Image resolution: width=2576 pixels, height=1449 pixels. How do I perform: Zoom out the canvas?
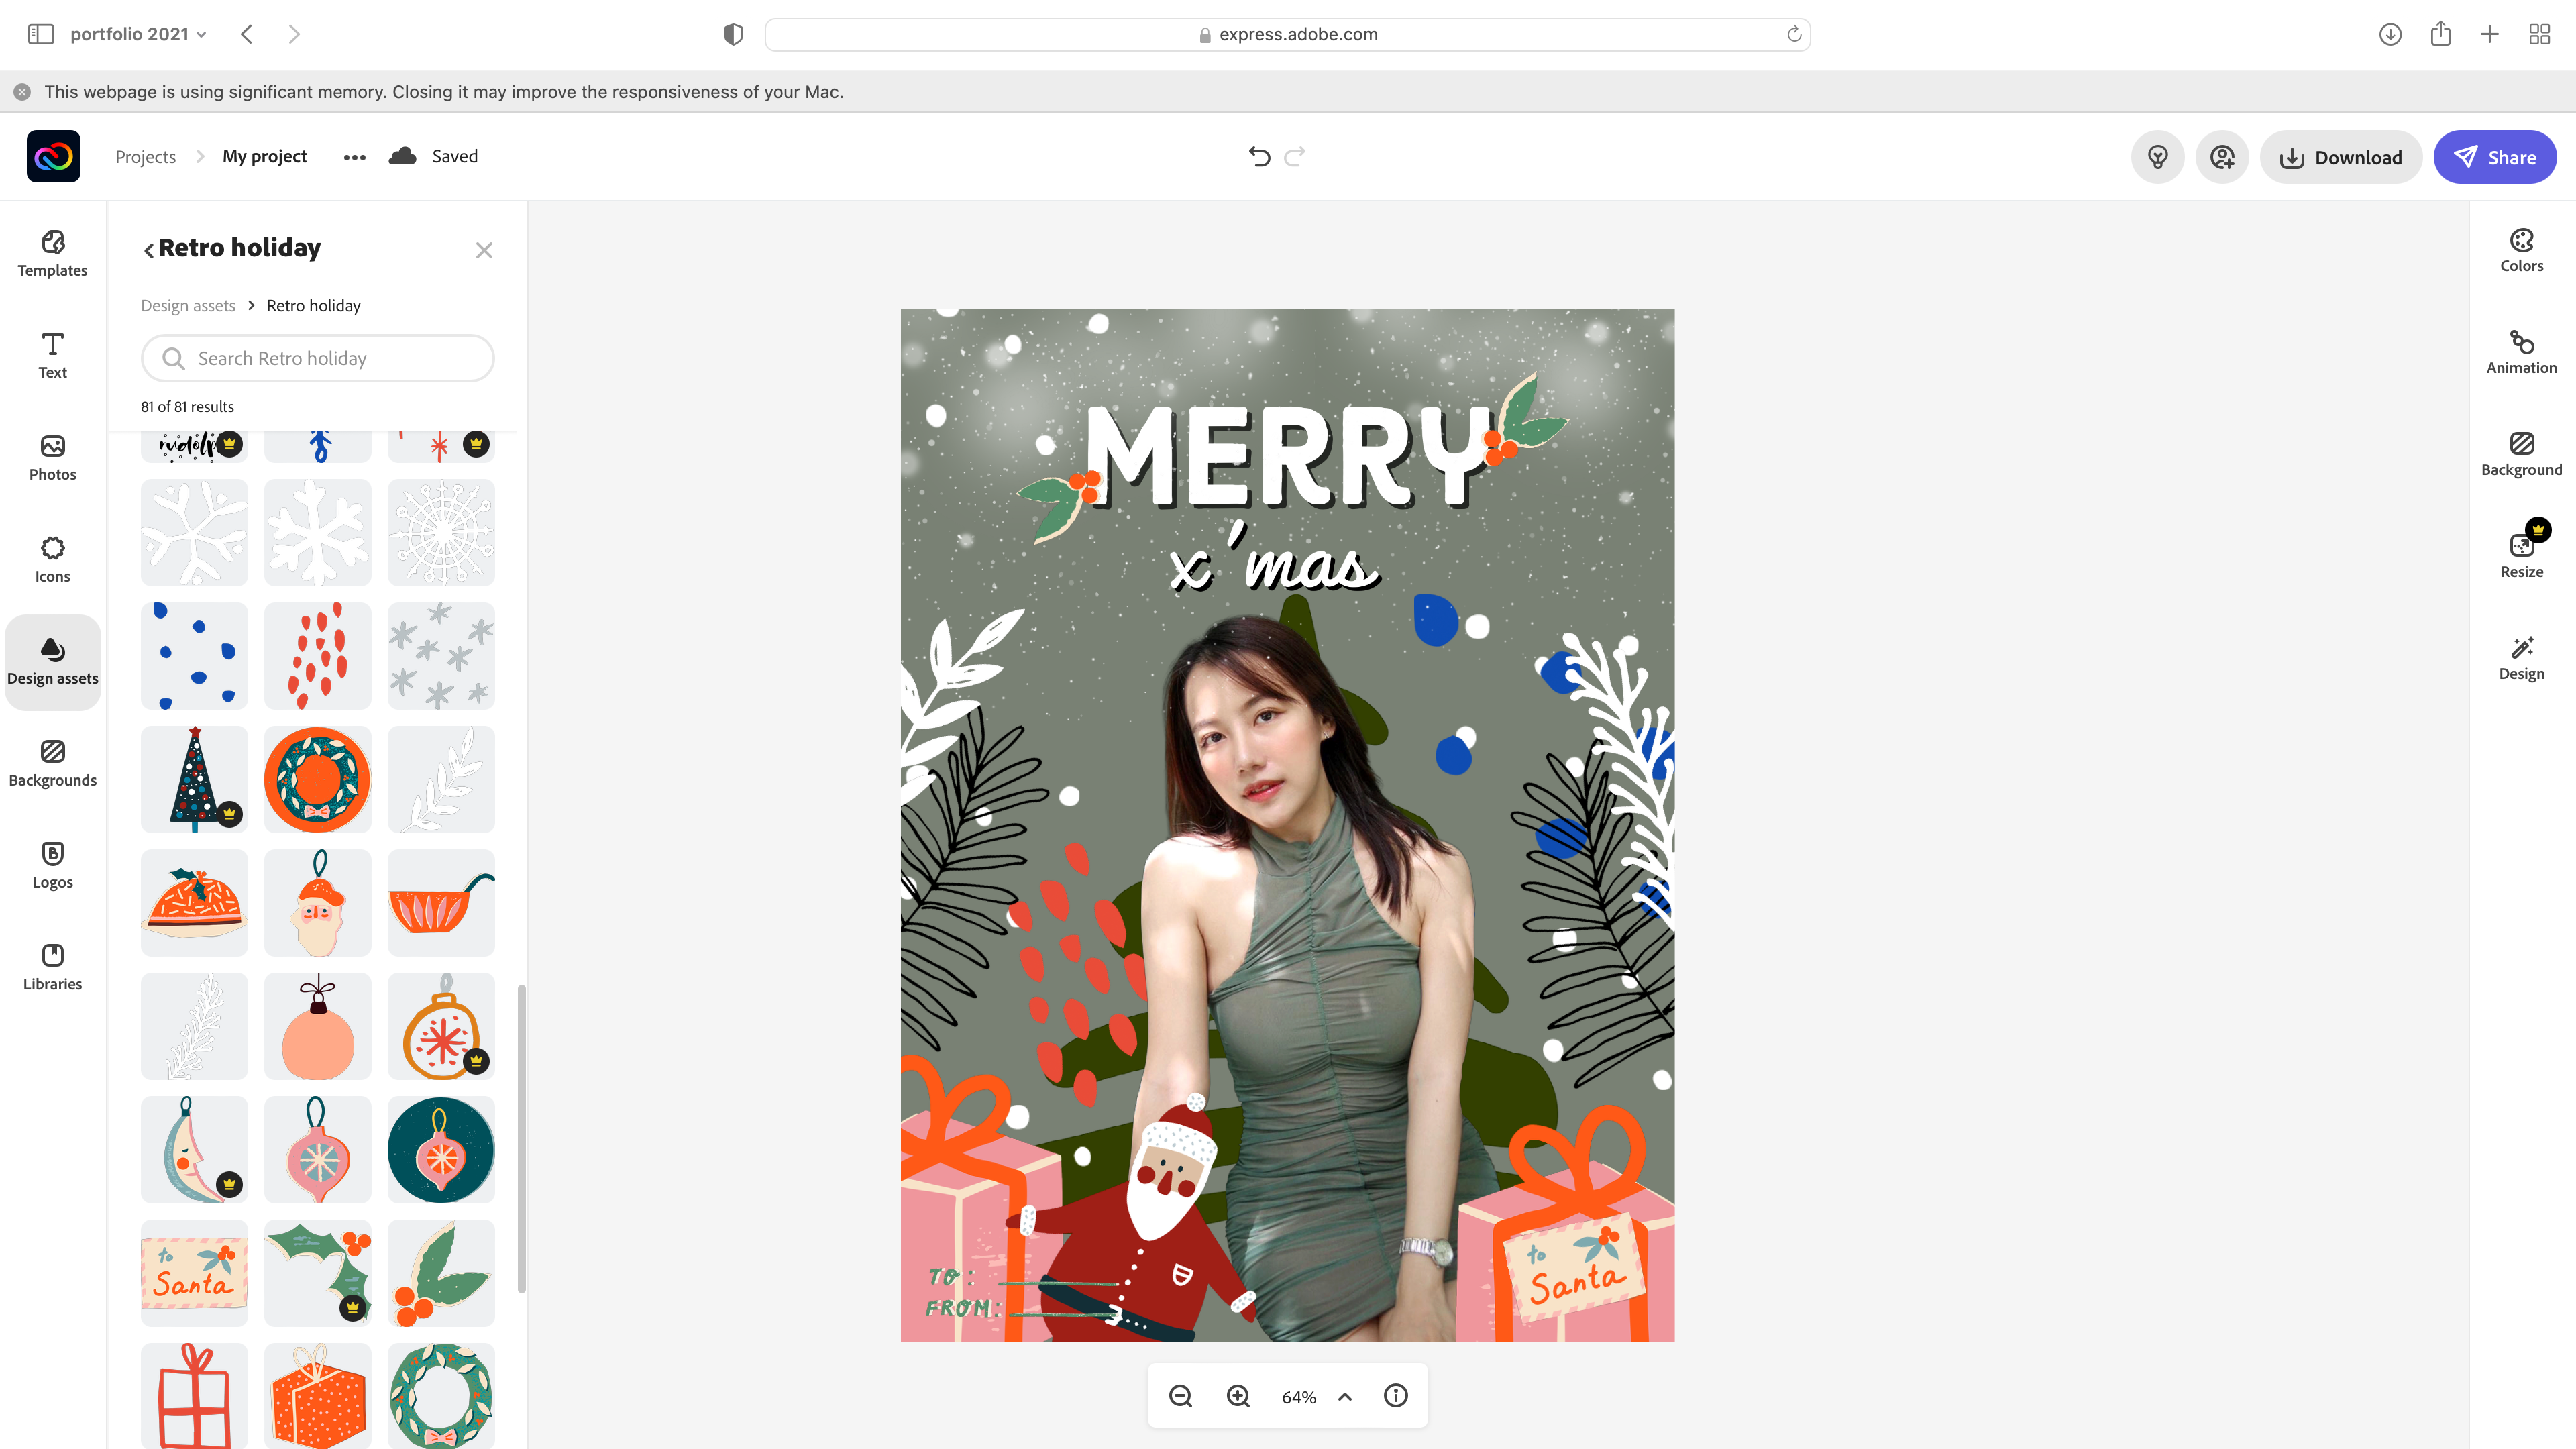[x=1180, y=1396]
